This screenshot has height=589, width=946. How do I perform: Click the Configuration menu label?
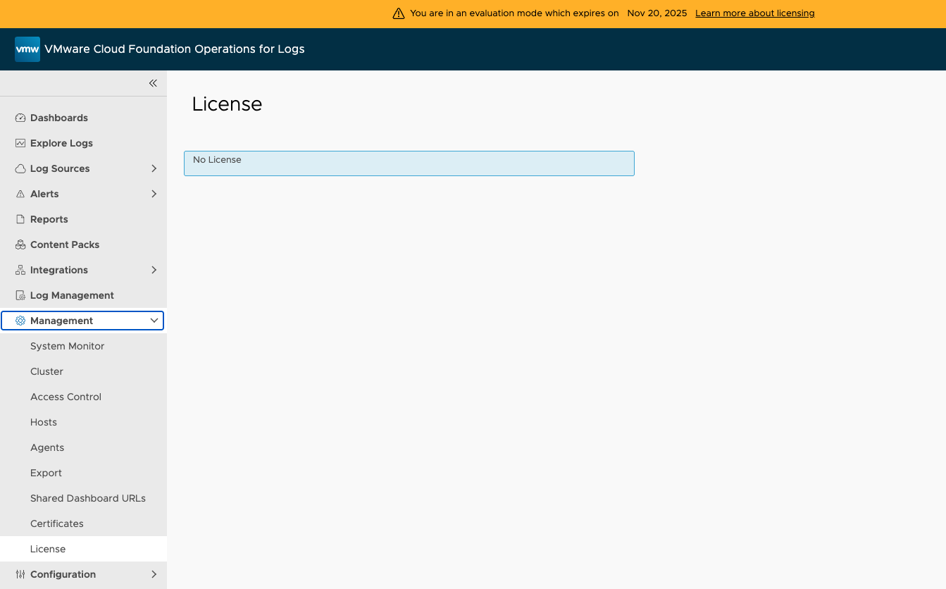pos(63,574)
